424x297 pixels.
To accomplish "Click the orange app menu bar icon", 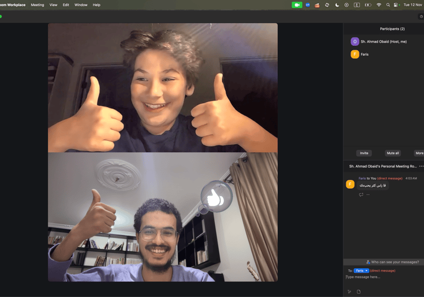I will (317, 5).
